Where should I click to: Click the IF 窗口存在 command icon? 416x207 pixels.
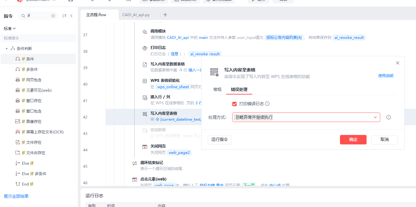(18, 101)
